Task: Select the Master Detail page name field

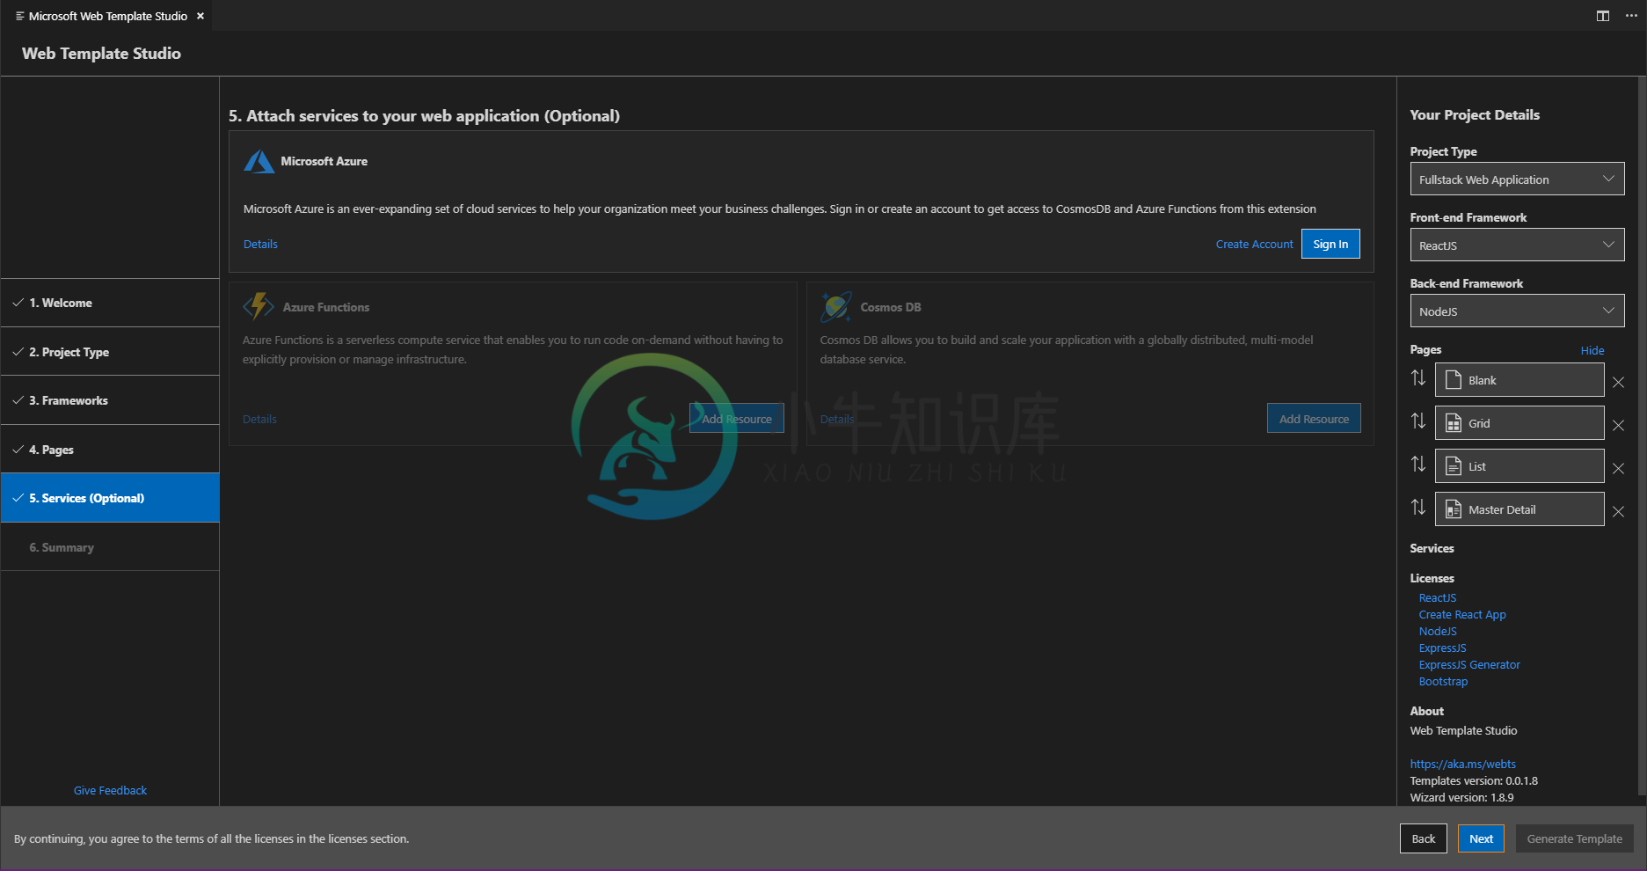Action: tap(1519, 509)
